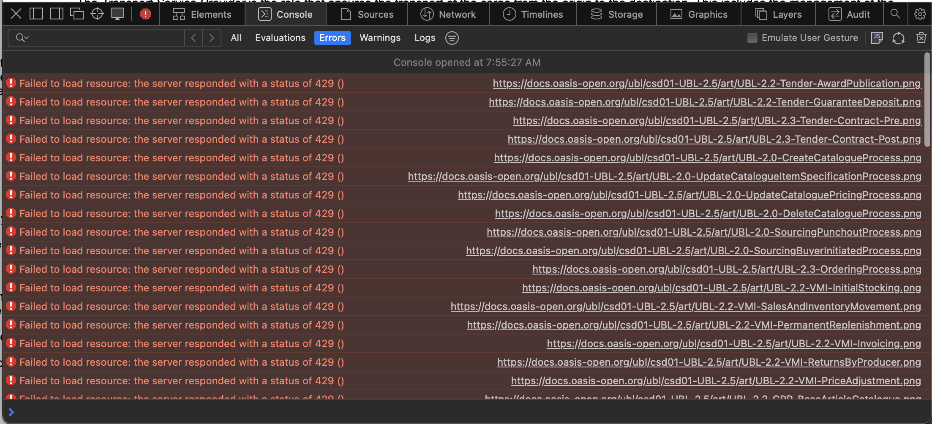
Task: Open the JS console snippets icon
Action: pyautogui.click(x=877, y=38)
